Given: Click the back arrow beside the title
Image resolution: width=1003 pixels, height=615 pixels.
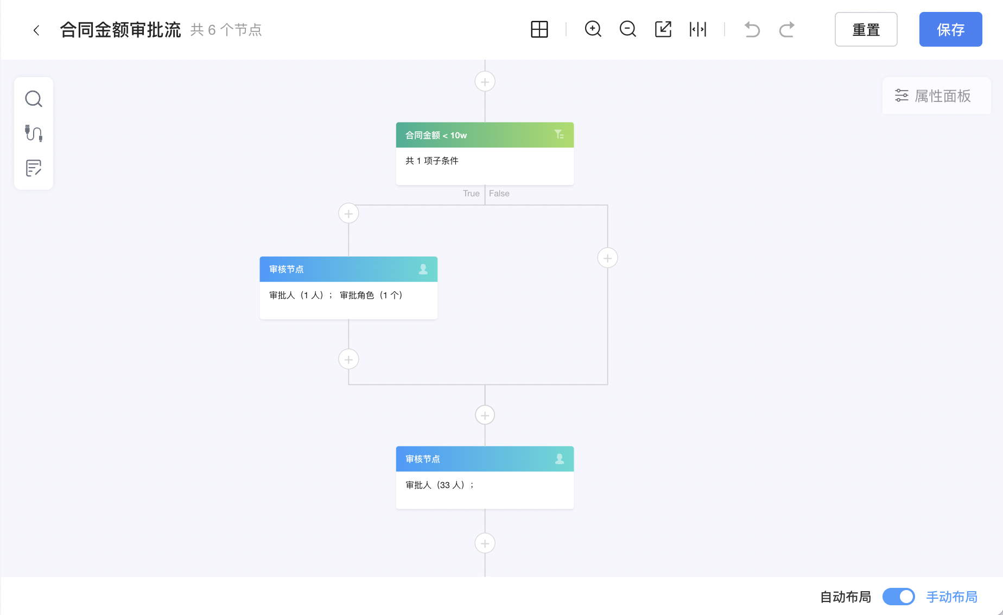Looking at the screenshot, I should click(x=36, y=30).
